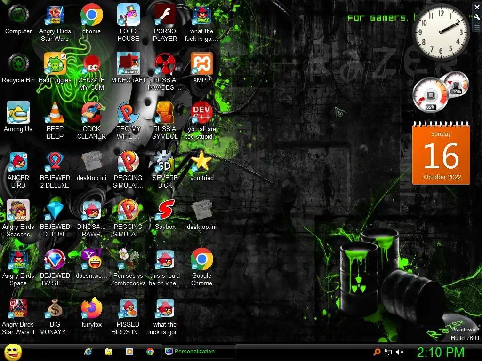Screen dimensions: 482x361
Task: Open the Angry Birds Star Wars II shortcut
Action: (x=18, y=317)
